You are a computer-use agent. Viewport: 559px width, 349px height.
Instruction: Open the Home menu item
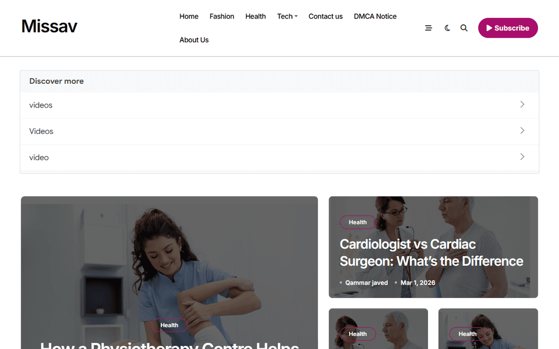pyautogui.click(x=188, y=17)
